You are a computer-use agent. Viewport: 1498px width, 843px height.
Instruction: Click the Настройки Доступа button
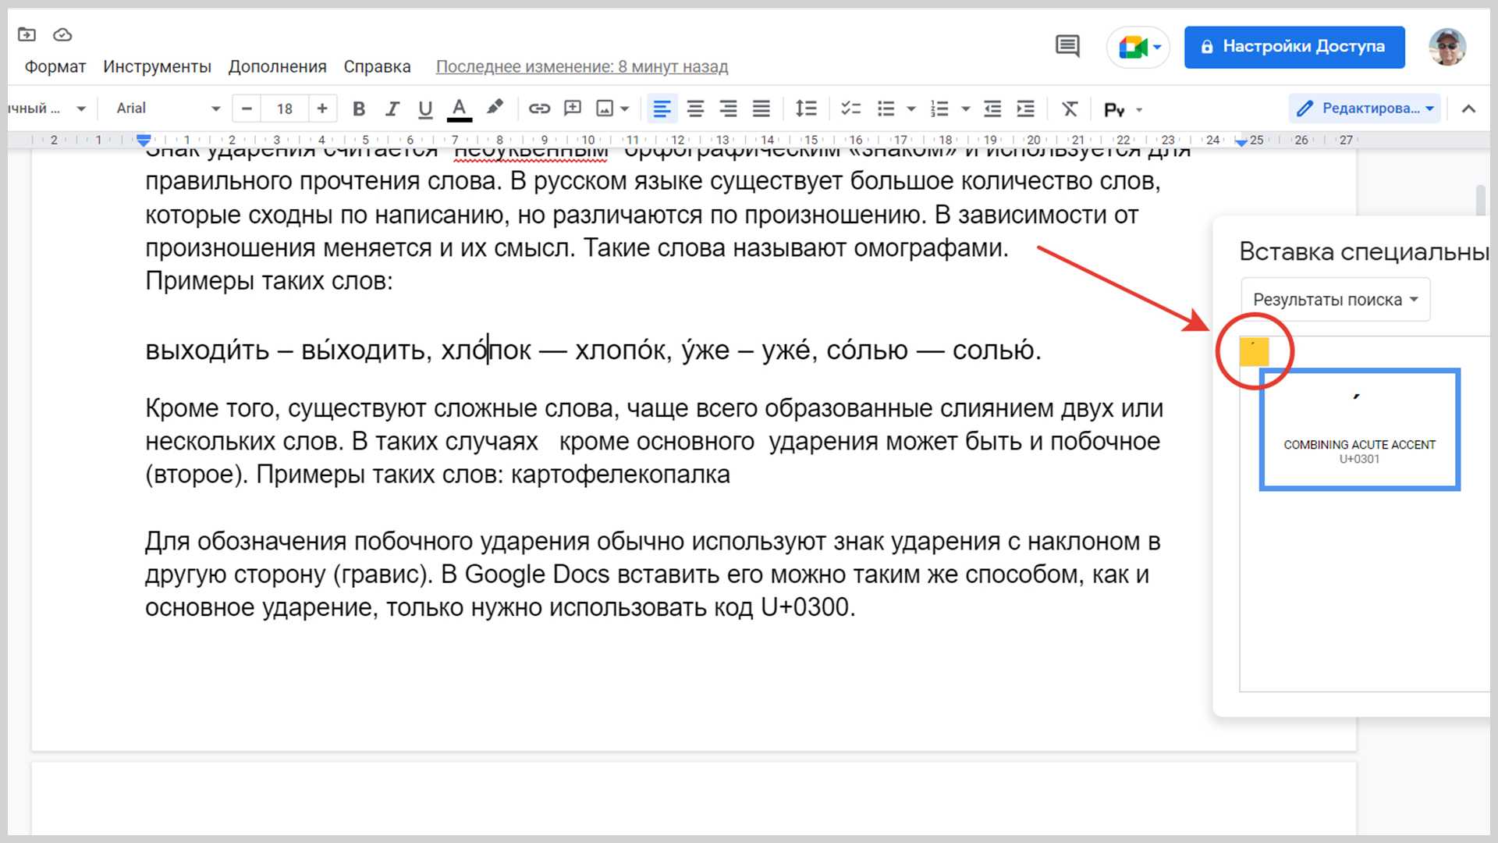coord(1294,47)
